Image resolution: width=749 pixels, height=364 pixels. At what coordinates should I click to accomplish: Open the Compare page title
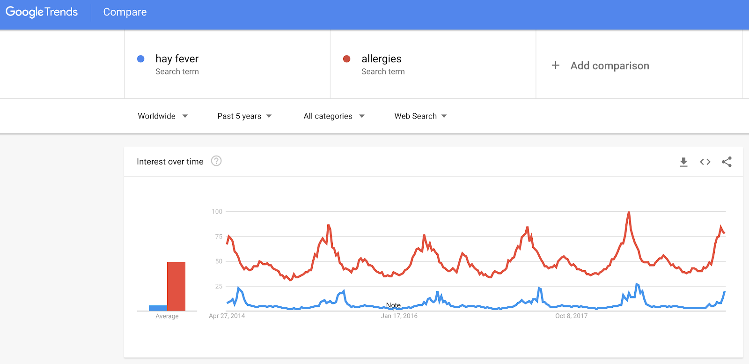coord(125,12)
